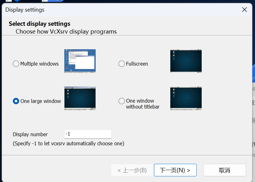Enable One window without titlebar radio option
This screenshot has height=182, width=255.
122,101
